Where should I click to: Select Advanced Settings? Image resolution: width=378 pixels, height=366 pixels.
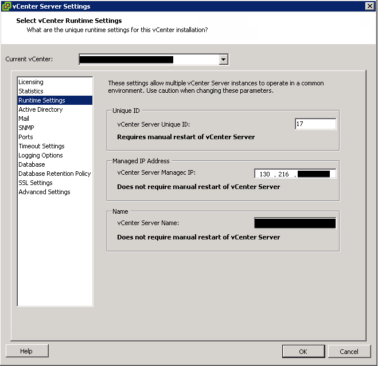tap(44, 192)
